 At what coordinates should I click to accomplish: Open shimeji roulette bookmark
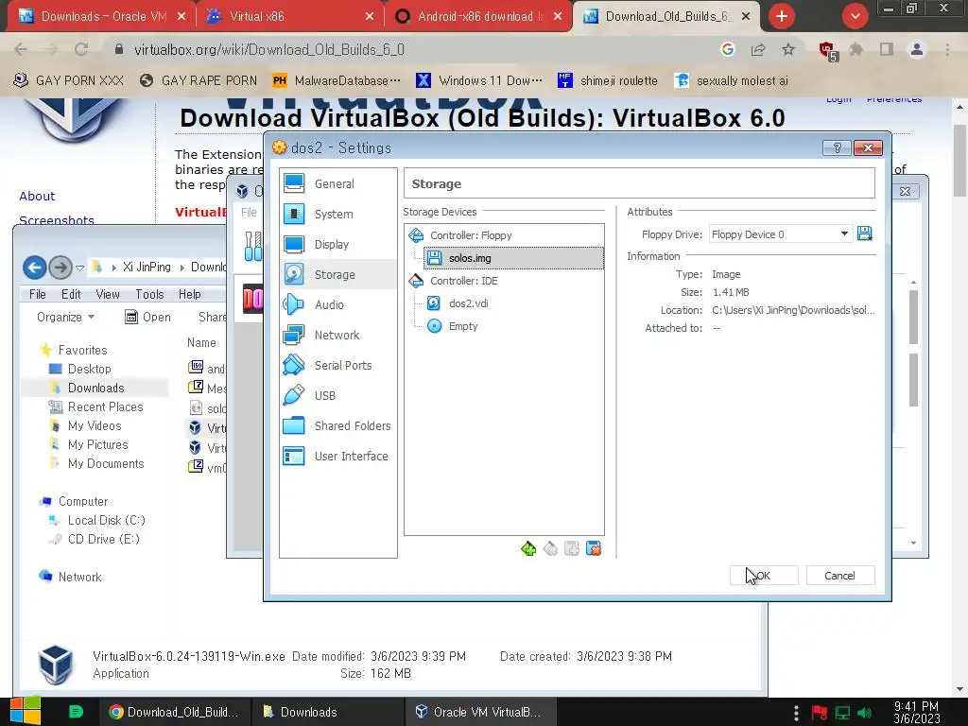[608, 80]
